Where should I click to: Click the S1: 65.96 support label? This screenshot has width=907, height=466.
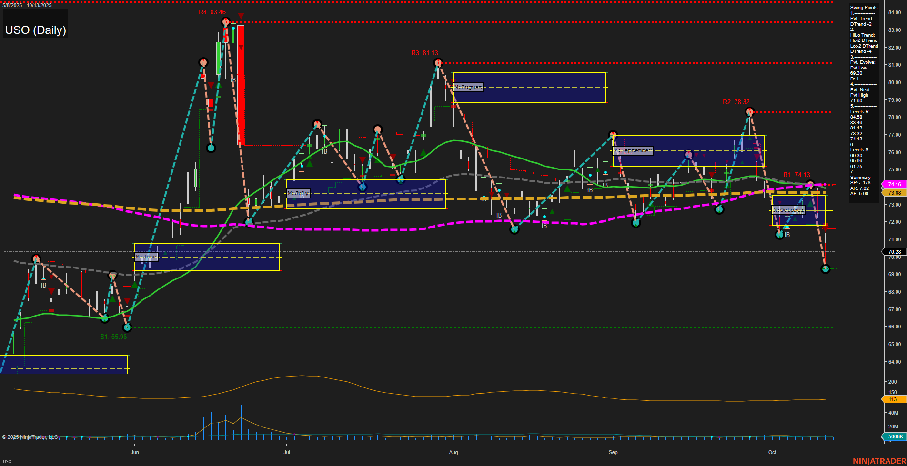coord(113,337)
